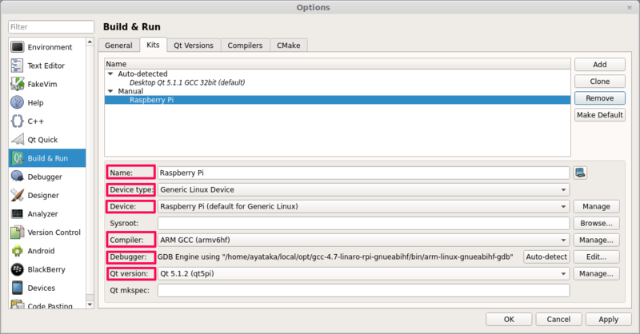Select the Build & Run category
Image resolution: width=640 pixels, height=334 pixels.
point(47,158)
